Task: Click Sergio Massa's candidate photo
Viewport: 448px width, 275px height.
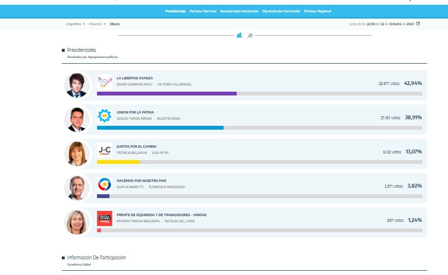Action: [x=77, y=120]
